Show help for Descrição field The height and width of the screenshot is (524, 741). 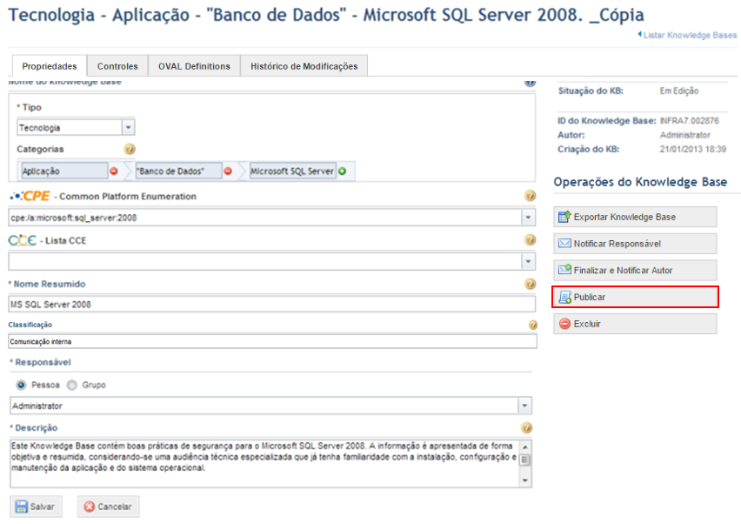pos(526,428)
